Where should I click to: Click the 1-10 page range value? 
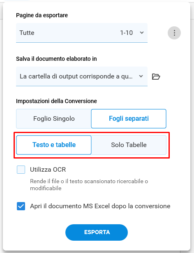click(x=126, y=33)
